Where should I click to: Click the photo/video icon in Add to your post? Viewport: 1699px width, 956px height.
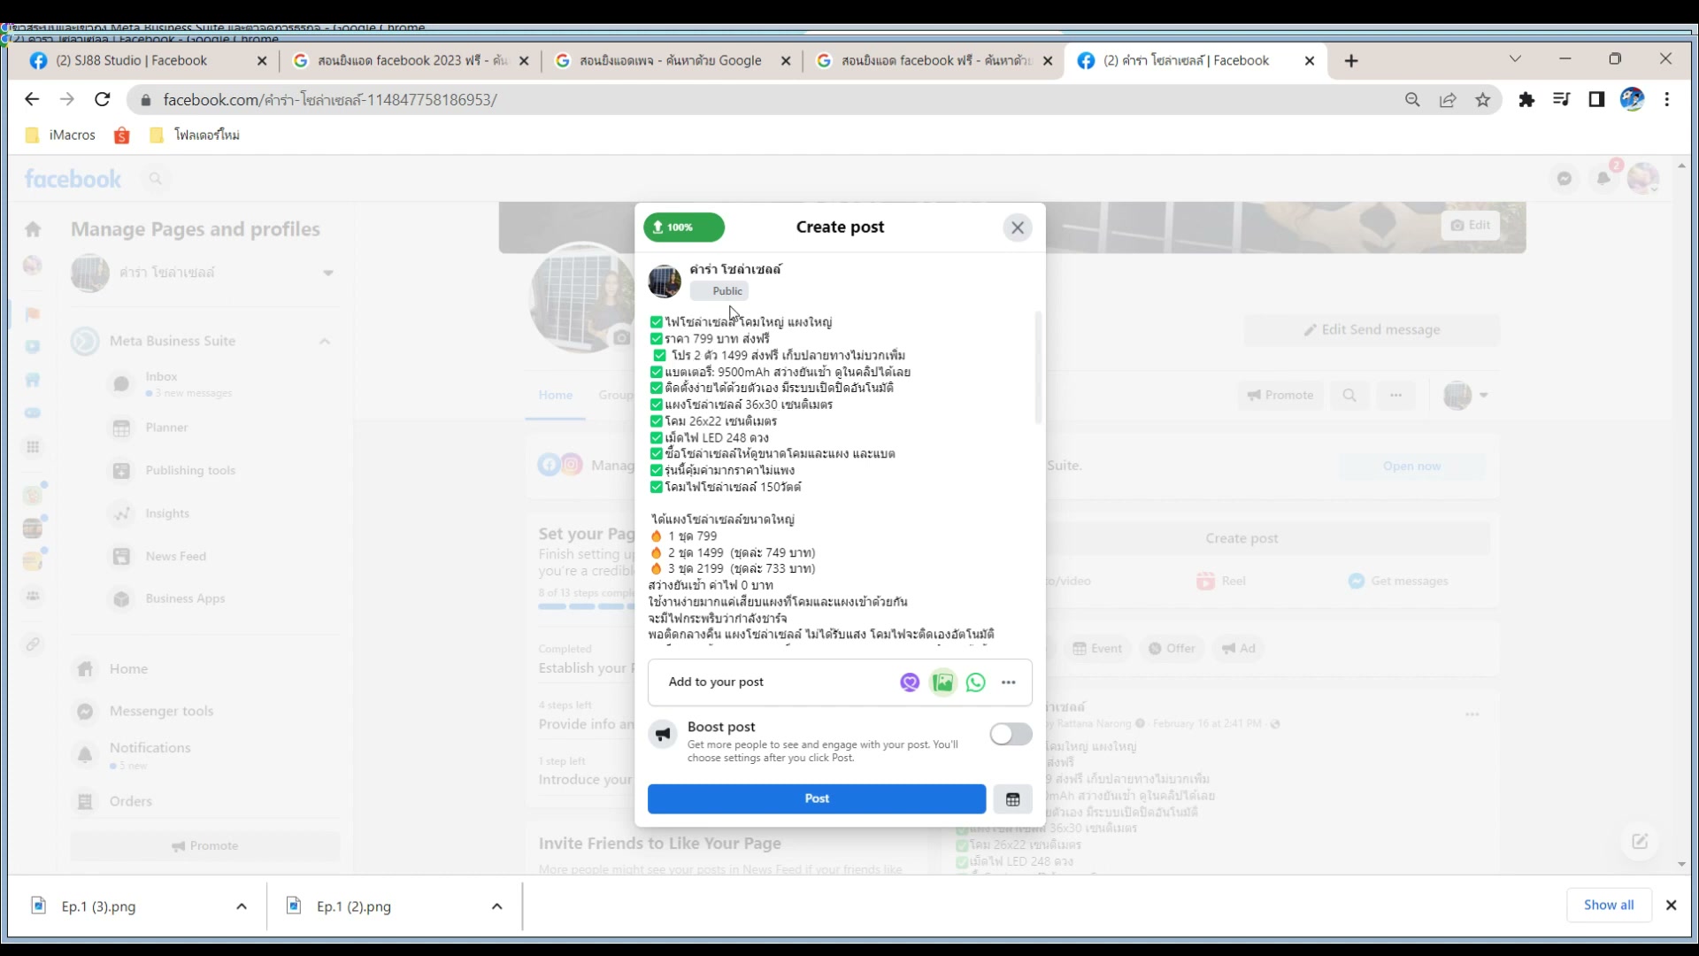[943, 682]
